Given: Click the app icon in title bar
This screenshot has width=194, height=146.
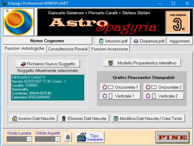Looking at the screenshot, I should [x=3, y=3].
